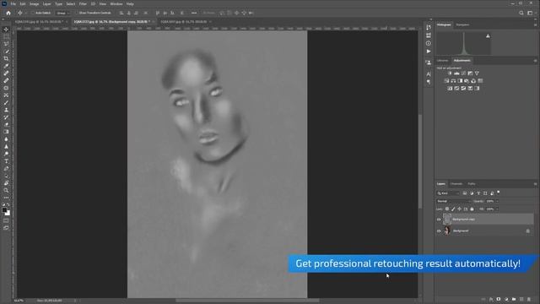This screenshot has height=304, width=540.
Task: Hide the Background layer
Action: (x=439, y=231)
